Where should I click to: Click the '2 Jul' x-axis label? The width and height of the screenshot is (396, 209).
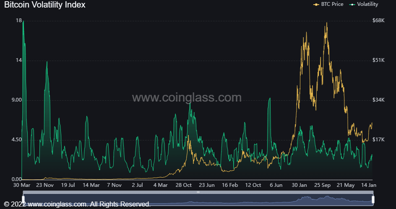click(138, 185)
